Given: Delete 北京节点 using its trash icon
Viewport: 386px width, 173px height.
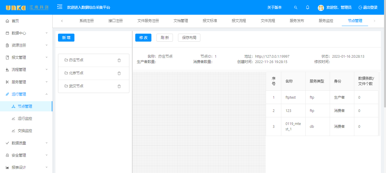Looking at the screenshot, I should tap(119, 73).
